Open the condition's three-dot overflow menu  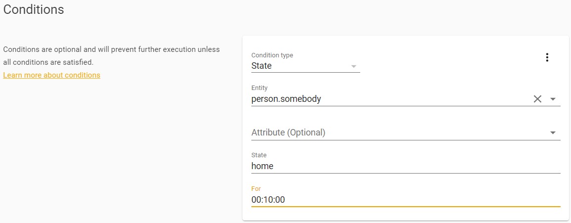point(547,57)
